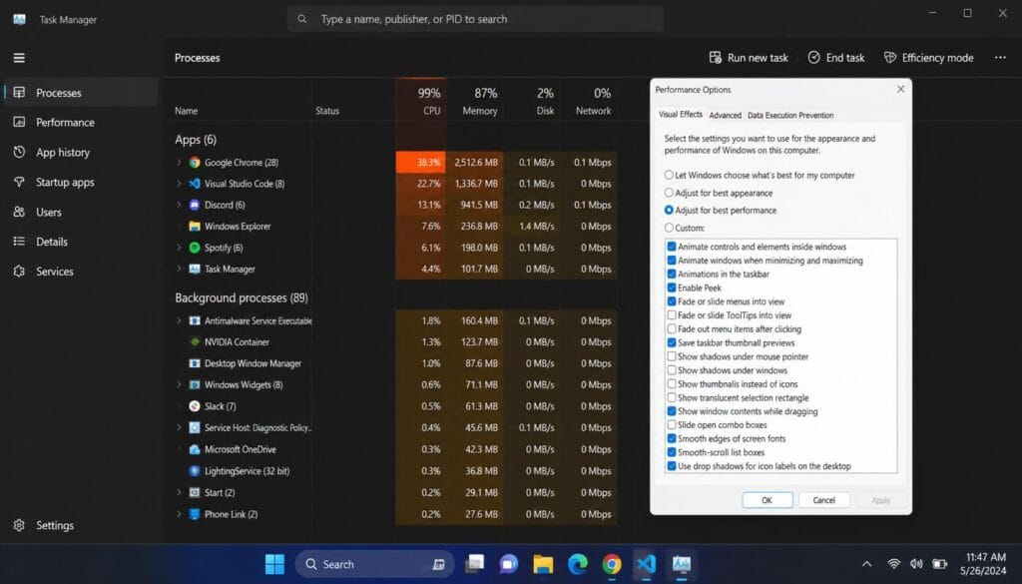Click the LightingService process icon

[195, 470]
